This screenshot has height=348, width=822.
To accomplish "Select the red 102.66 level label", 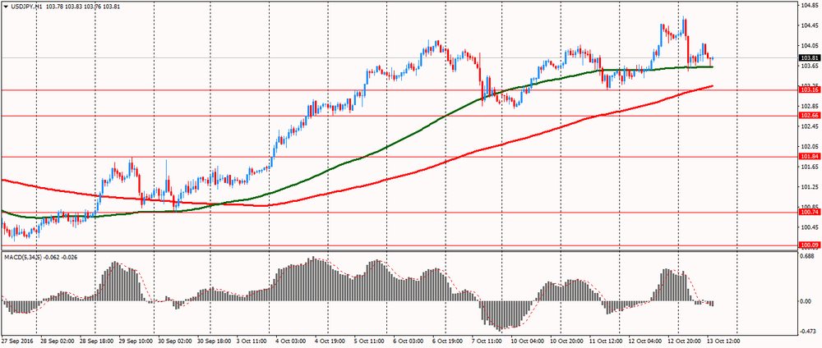I will point(808,116).
